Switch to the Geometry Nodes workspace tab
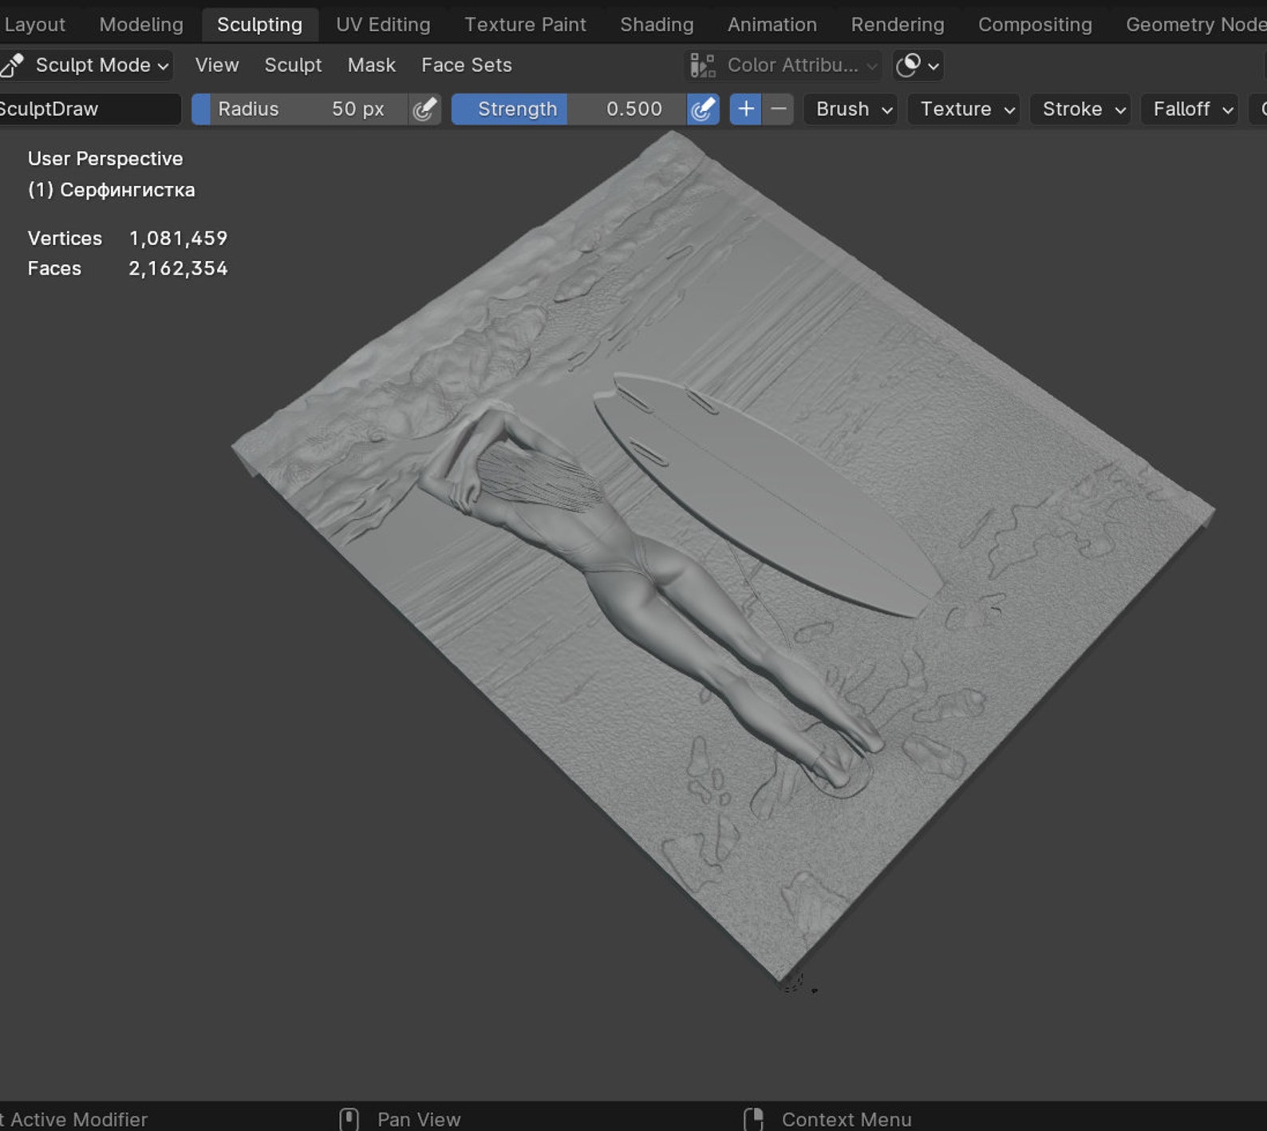Screen dimensions: 1267x1131 pos(1194,25)
